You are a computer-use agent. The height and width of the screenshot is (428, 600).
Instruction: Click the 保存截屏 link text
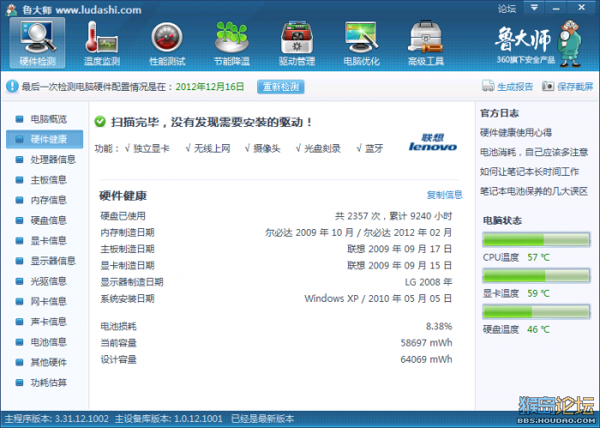575,87
